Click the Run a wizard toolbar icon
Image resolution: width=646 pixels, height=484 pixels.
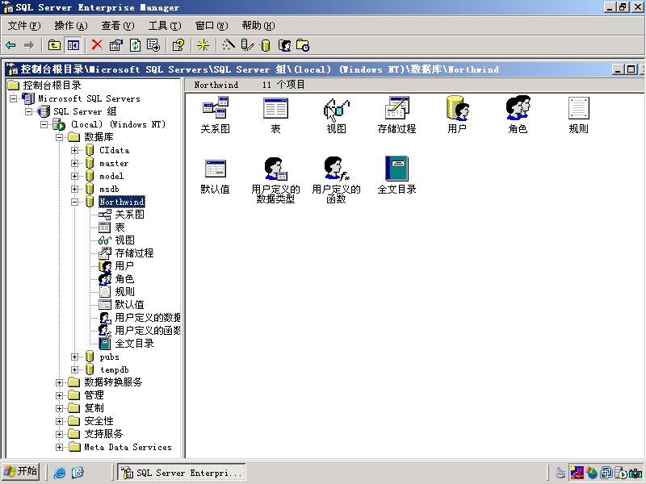click(228, 45)
